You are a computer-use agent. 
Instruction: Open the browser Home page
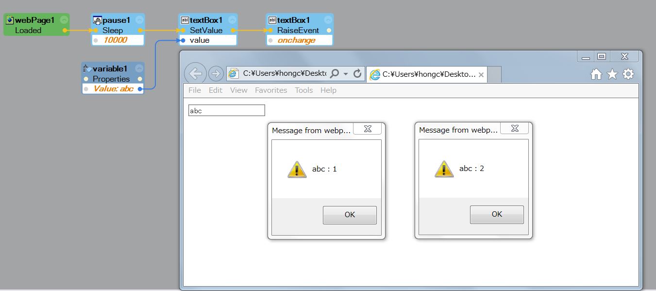596,74
